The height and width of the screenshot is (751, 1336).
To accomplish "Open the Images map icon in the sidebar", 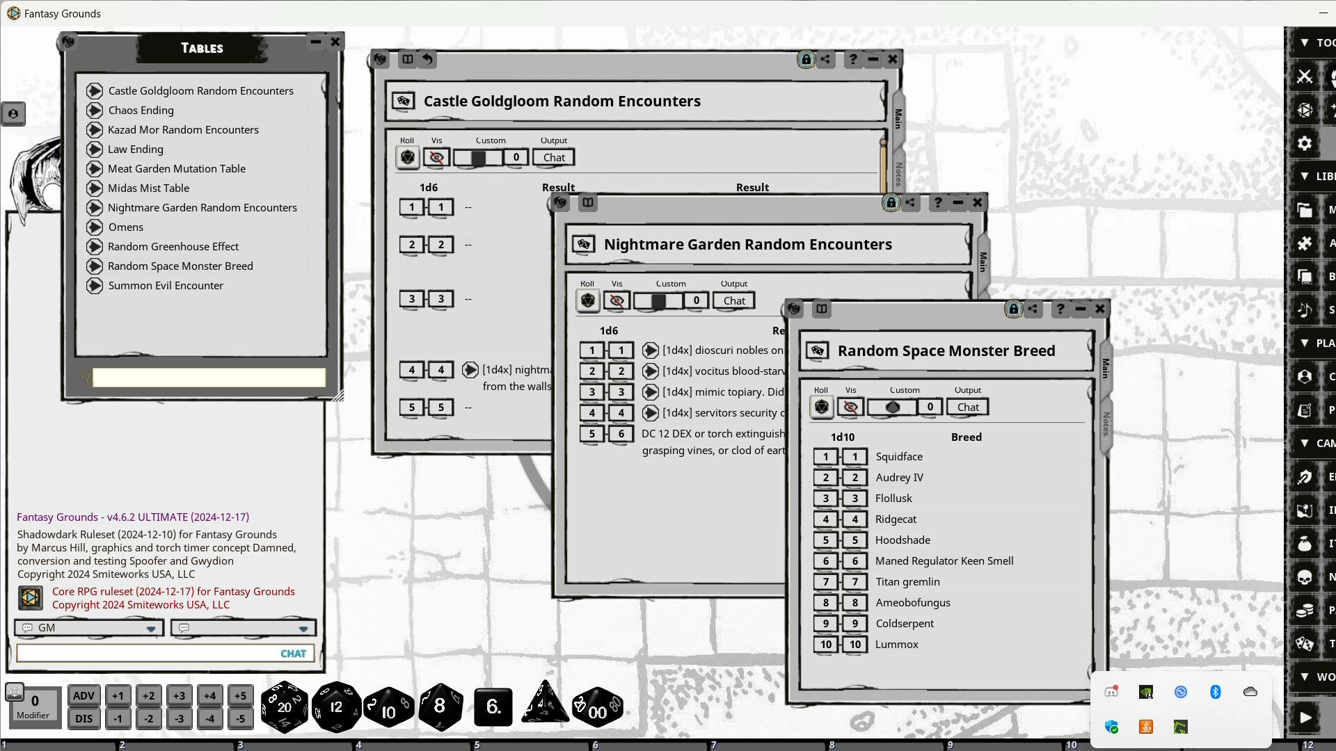I will pos(1305,510).
